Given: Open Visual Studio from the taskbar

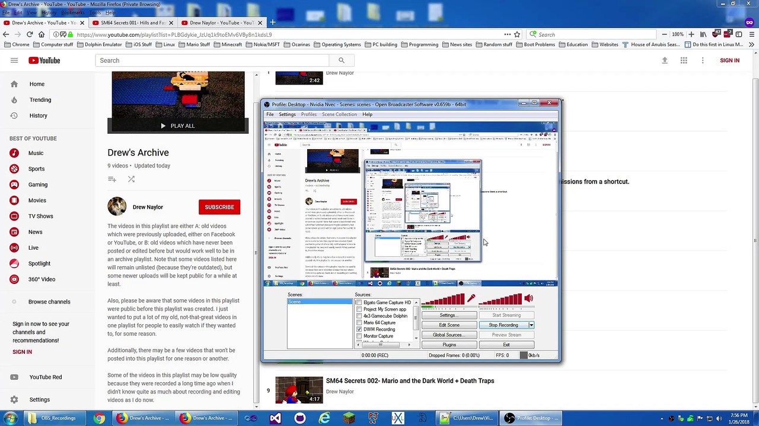Looking at the screenshot, I should pyautogui.click(x=275, y=418).
